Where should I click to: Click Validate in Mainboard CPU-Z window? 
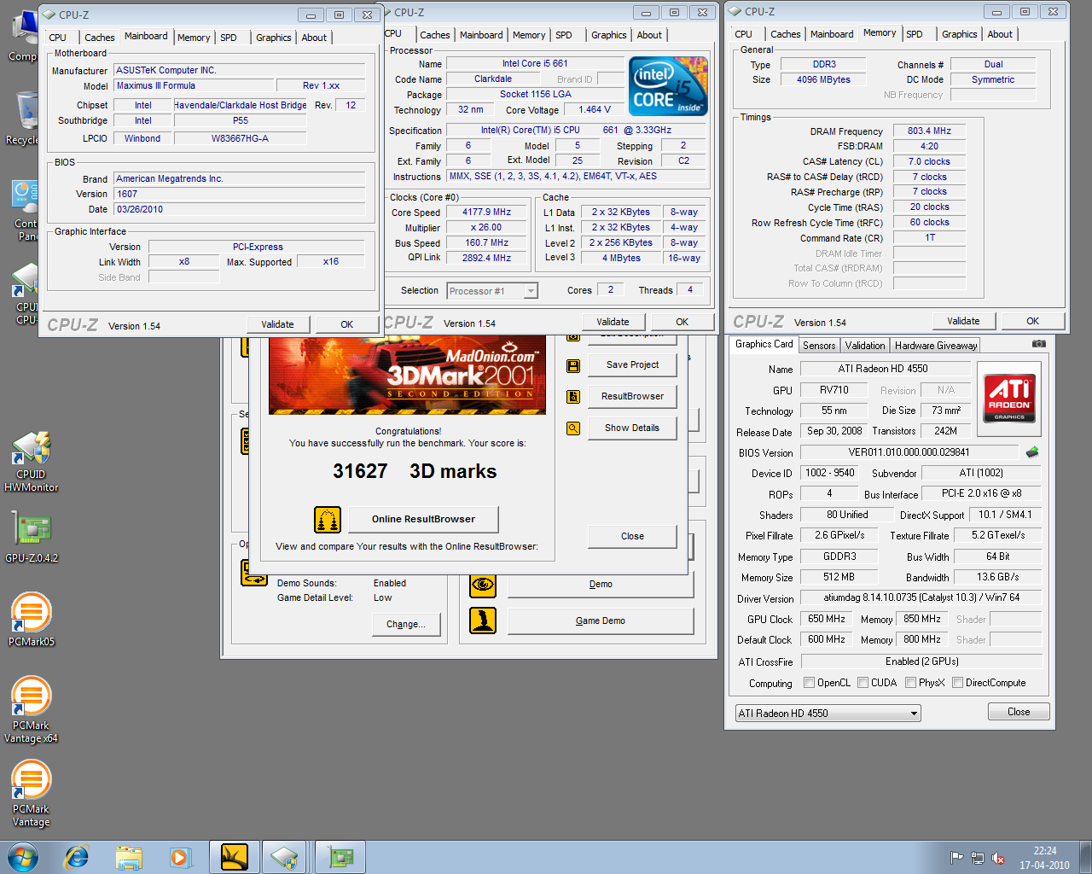pyautogui.click(x=277, y=324)
